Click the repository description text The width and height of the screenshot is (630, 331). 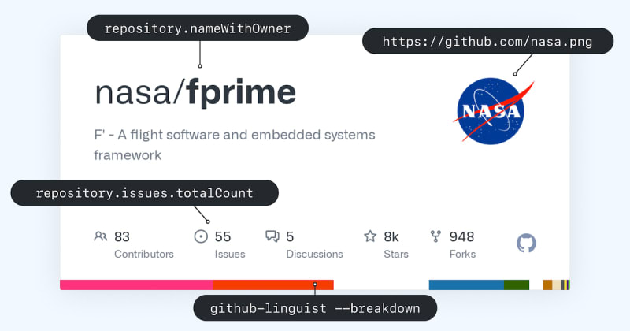point(235,144)
